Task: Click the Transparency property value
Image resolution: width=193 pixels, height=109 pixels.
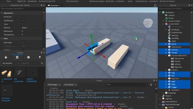Action: click(32, 35)
